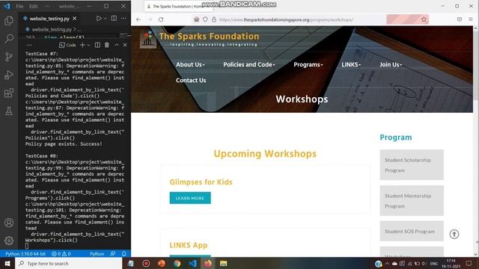Expand the Join Us menu
479x269 pixels.
(391, 65)
